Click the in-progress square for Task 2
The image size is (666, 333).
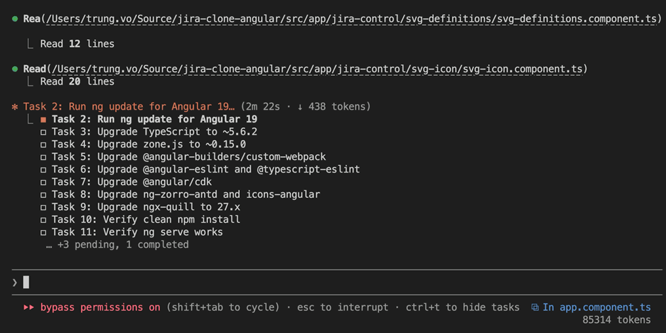coord(43,120)
